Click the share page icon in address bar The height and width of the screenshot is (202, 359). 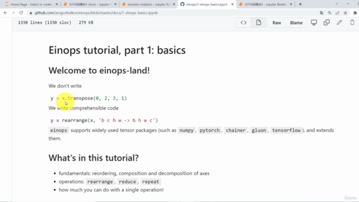pos(338,13)
